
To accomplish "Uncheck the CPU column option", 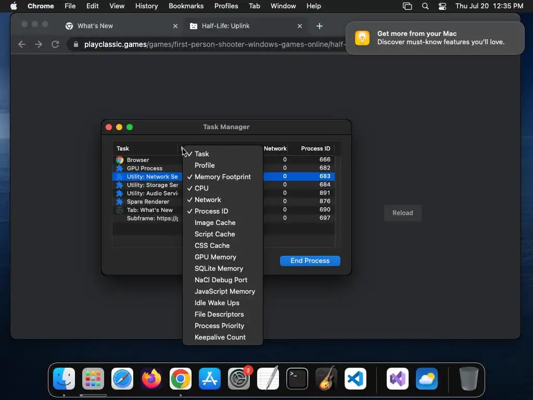I will tap(223, 188).
